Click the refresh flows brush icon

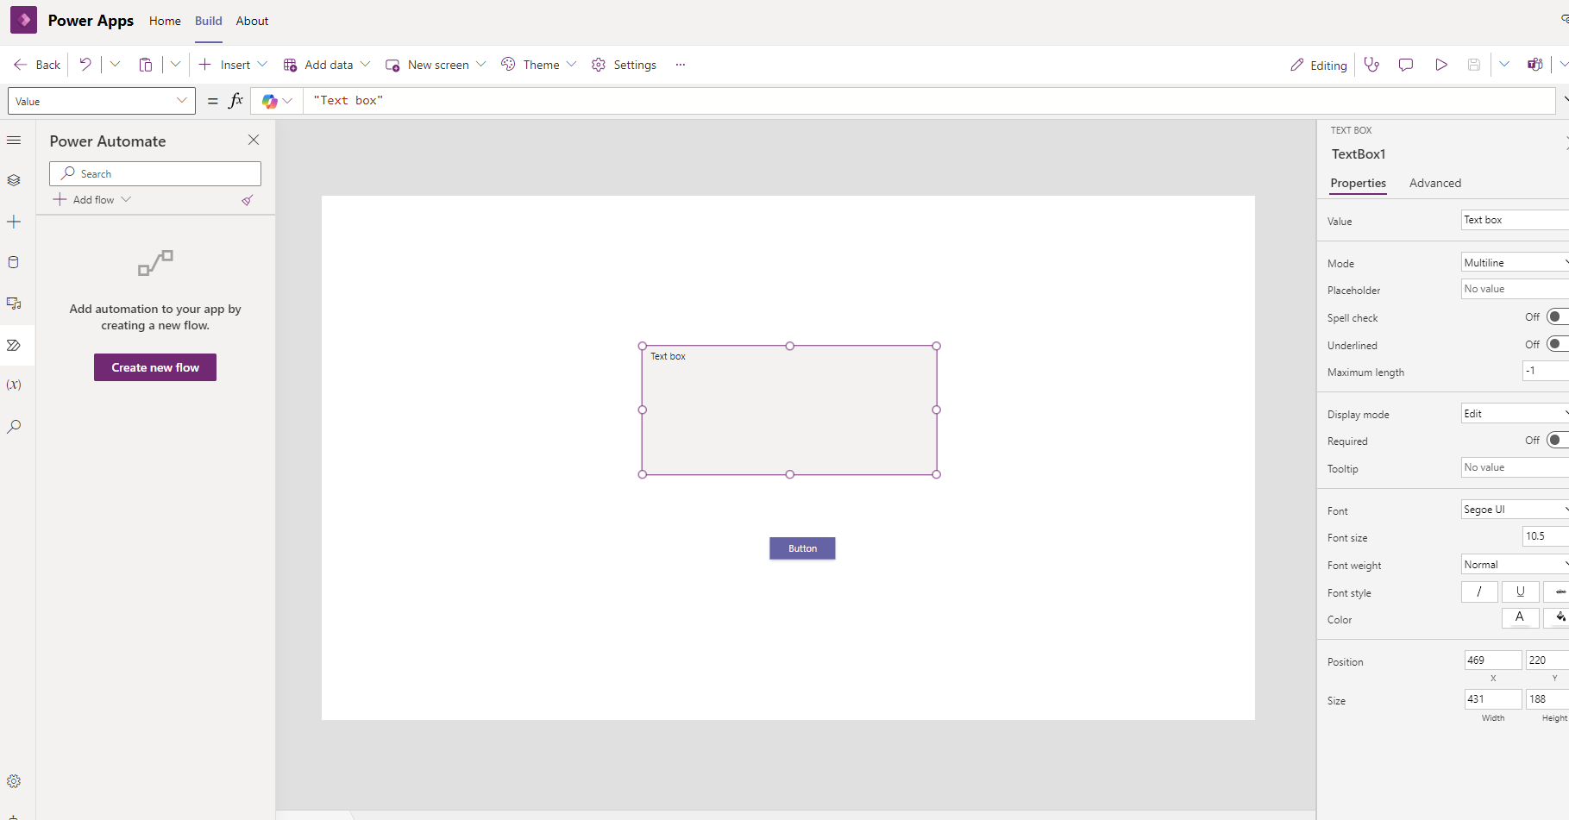[248, 200]
